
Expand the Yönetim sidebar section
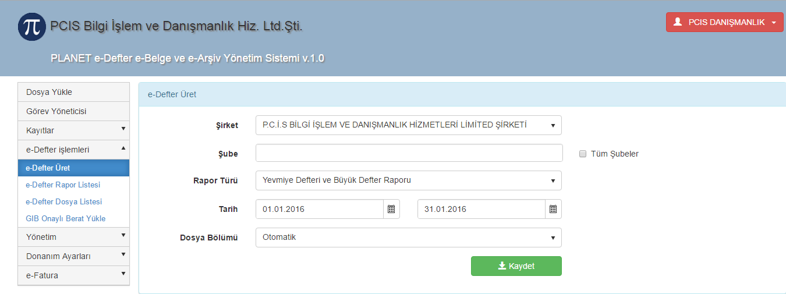[74, 237]
